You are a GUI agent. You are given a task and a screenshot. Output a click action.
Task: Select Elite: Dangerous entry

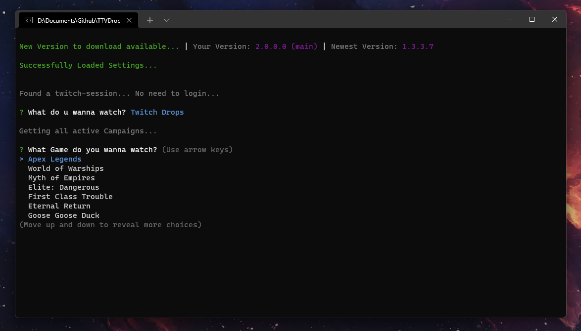(63, 187)
